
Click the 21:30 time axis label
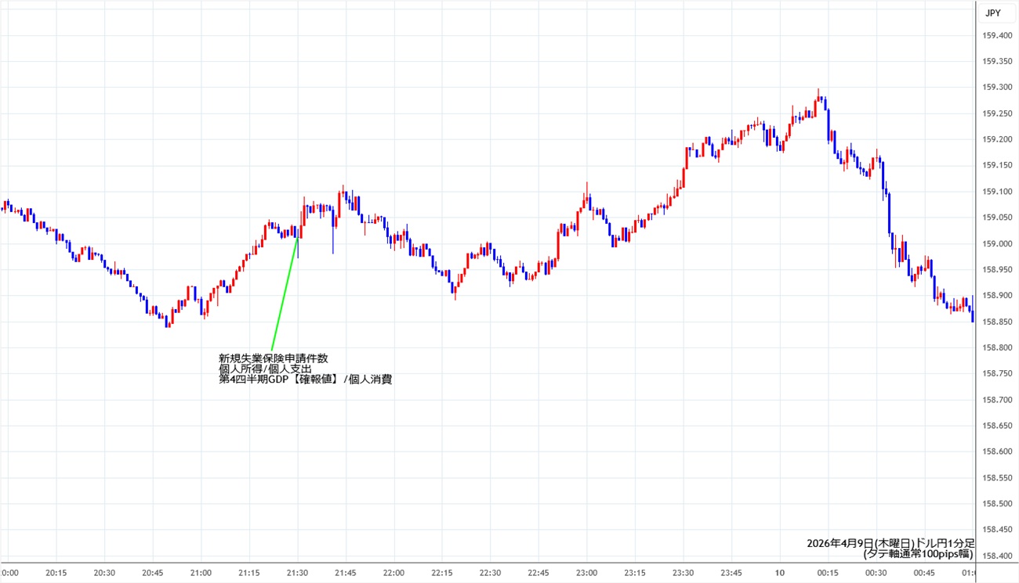click(298, 573)
